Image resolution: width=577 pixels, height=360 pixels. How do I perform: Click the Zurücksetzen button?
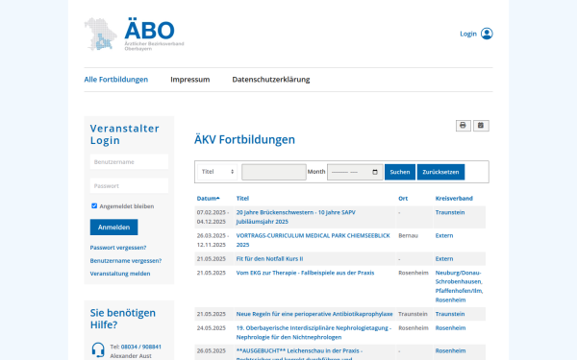(440, 172)
